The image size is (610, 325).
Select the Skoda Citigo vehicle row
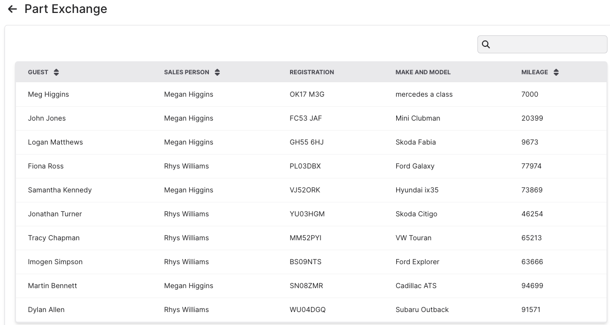coord(416,214)
